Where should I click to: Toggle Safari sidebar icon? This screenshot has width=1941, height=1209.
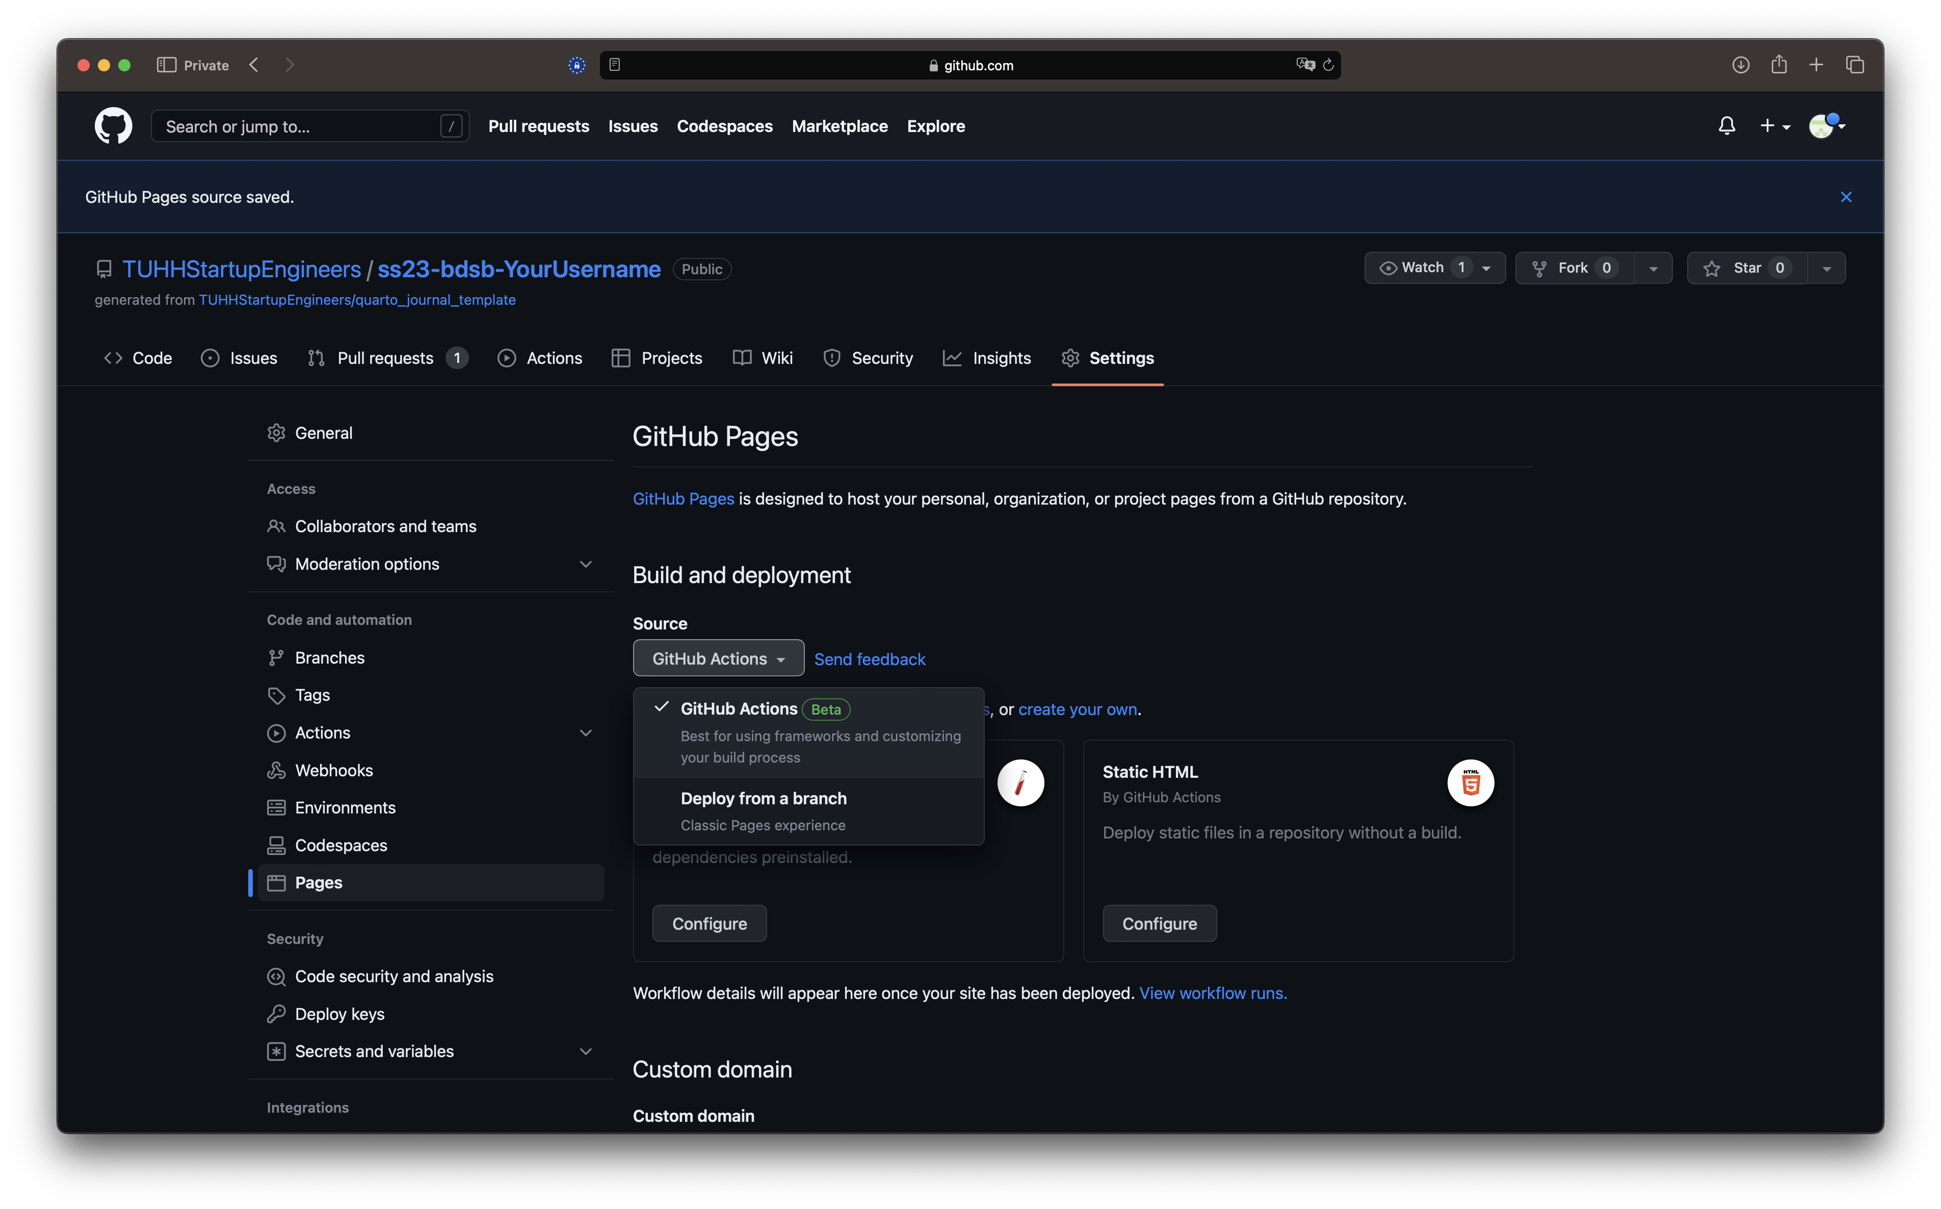click(x=166, y=65)
